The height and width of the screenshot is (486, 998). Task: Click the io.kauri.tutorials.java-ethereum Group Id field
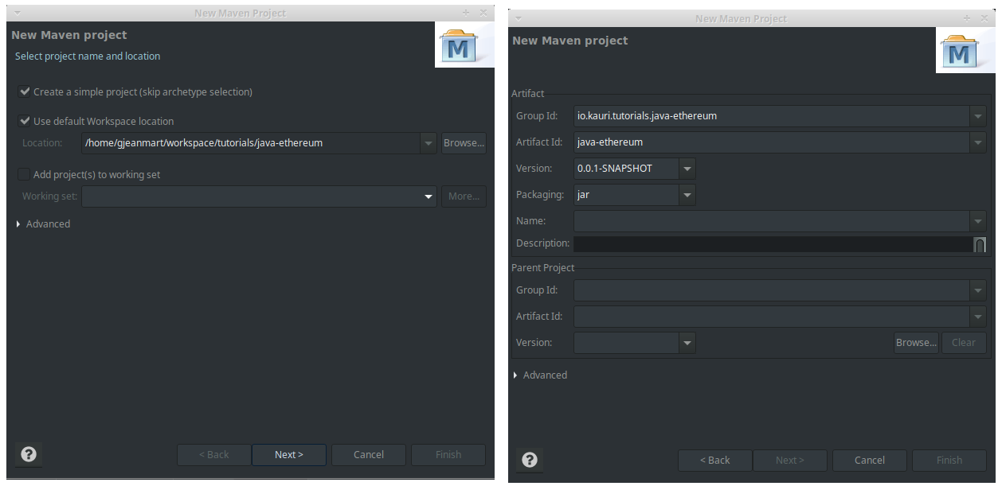[x=772, y=116]
